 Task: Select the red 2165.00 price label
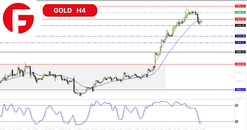(x=240, y=19)
